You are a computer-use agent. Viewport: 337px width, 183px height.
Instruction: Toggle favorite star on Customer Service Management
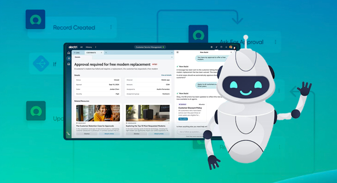pyautogui.click(x=163, y=47)
